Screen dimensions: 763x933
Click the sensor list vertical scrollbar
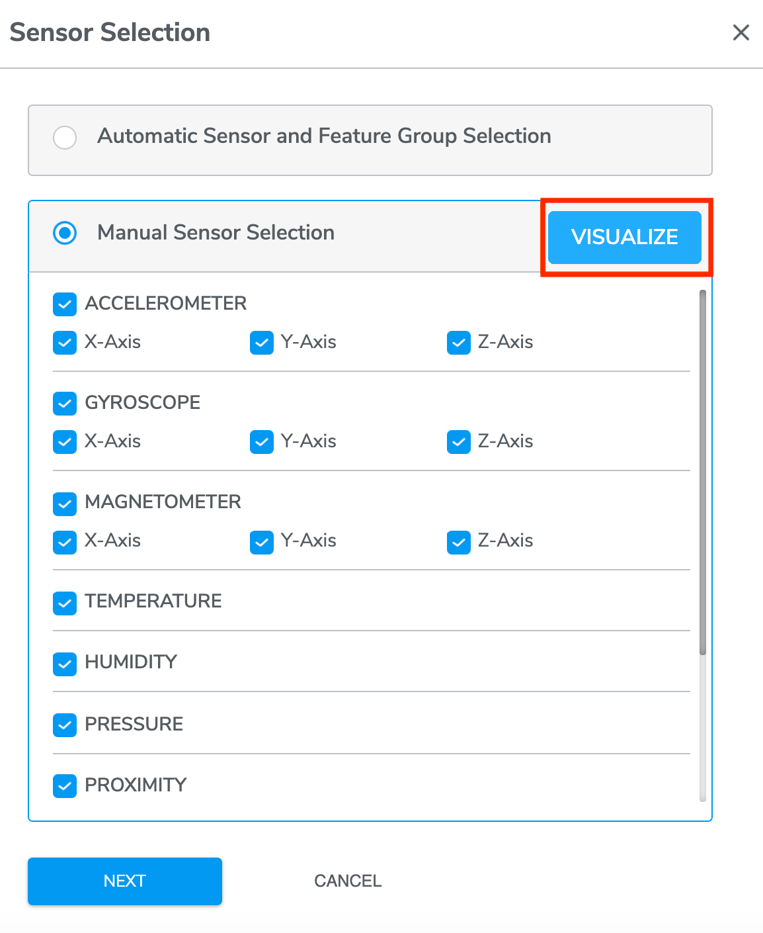click(703, 472)
